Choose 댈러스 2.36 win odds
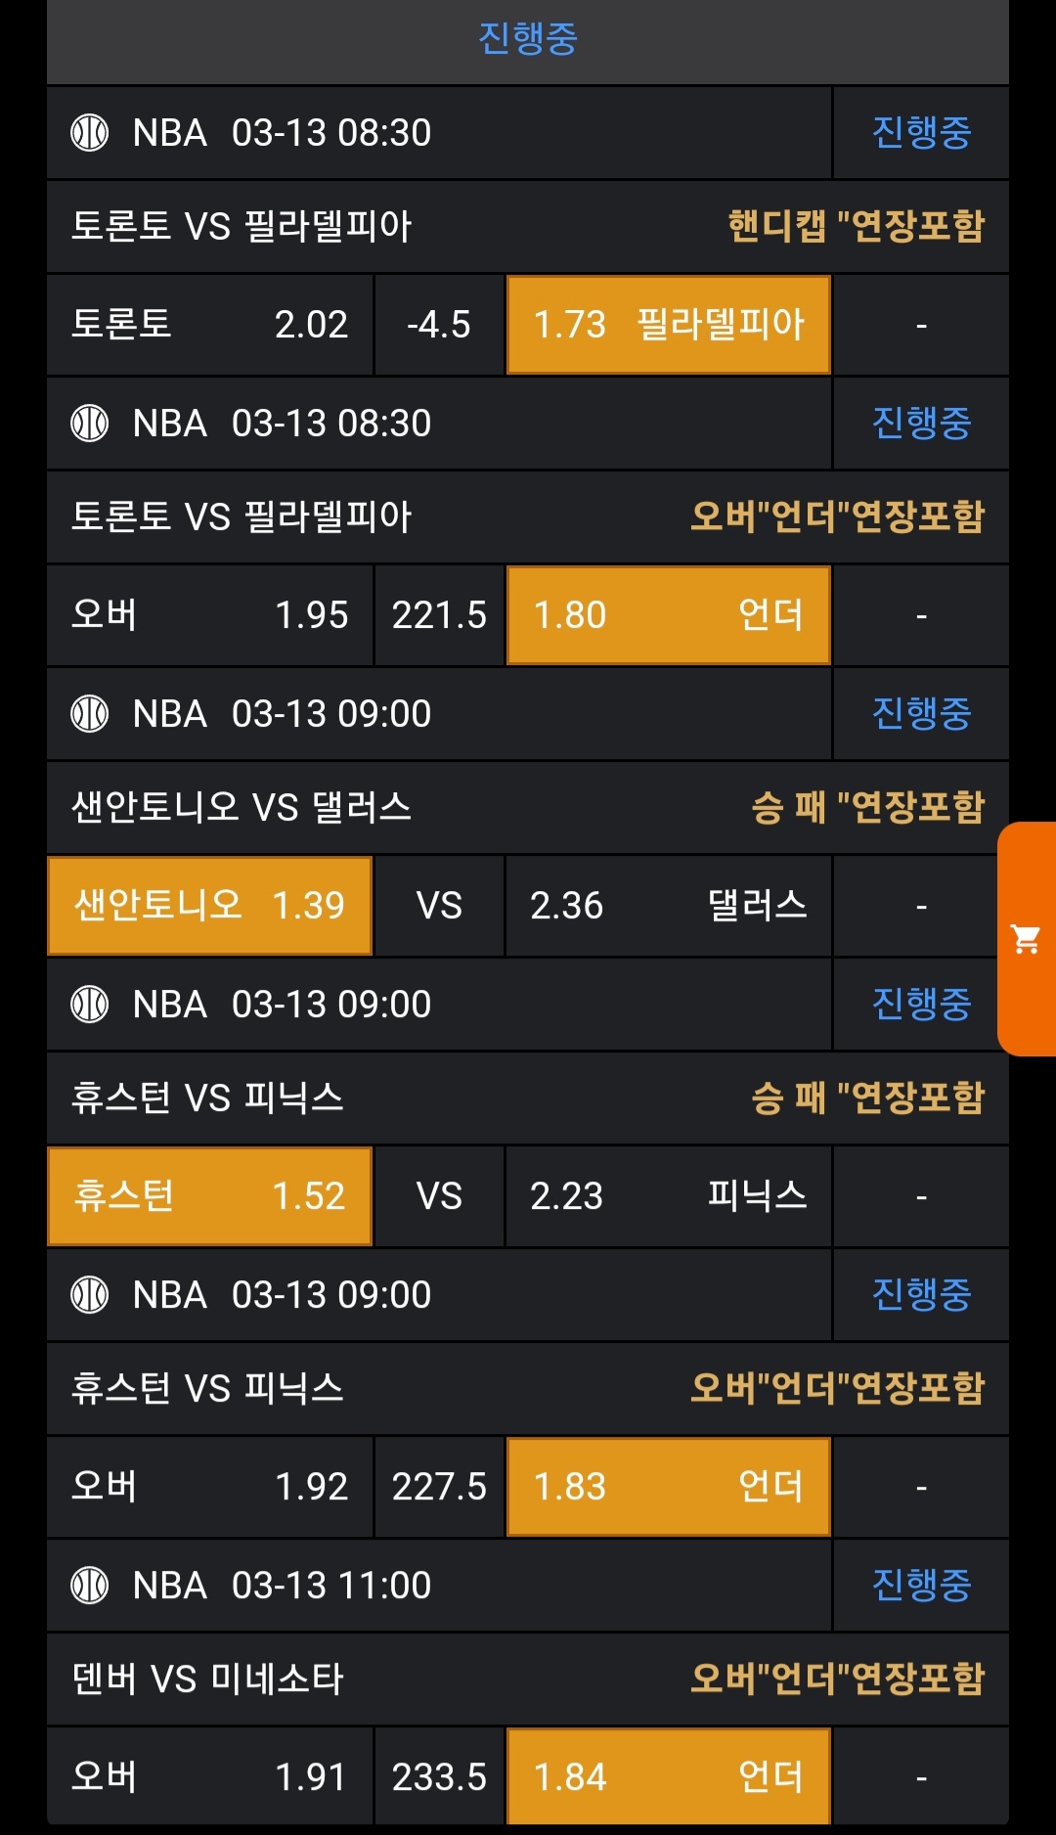The height and width of the screenshot is (1835, 1056). tap(668, 906)
